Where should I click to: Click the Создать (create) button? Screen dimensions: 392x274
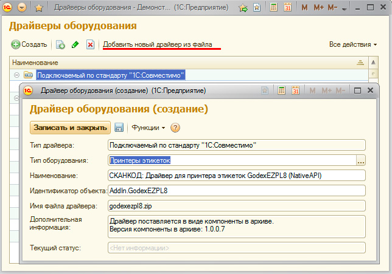(29, 45)
